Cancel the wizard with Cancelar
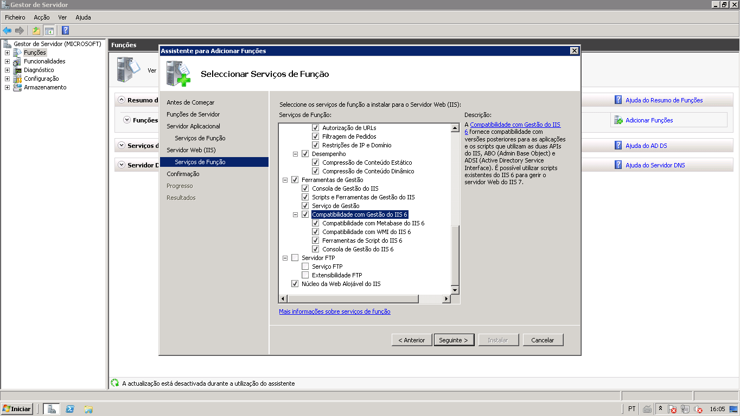Image resolution: width=740 pixels, height=416 pixels. 543,340
